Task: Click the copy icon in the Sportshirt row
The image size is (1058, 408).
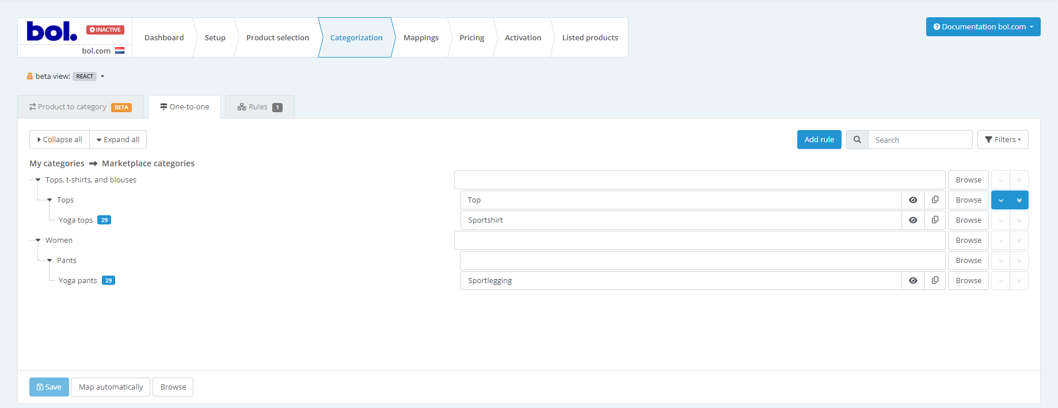Action: 935,220
